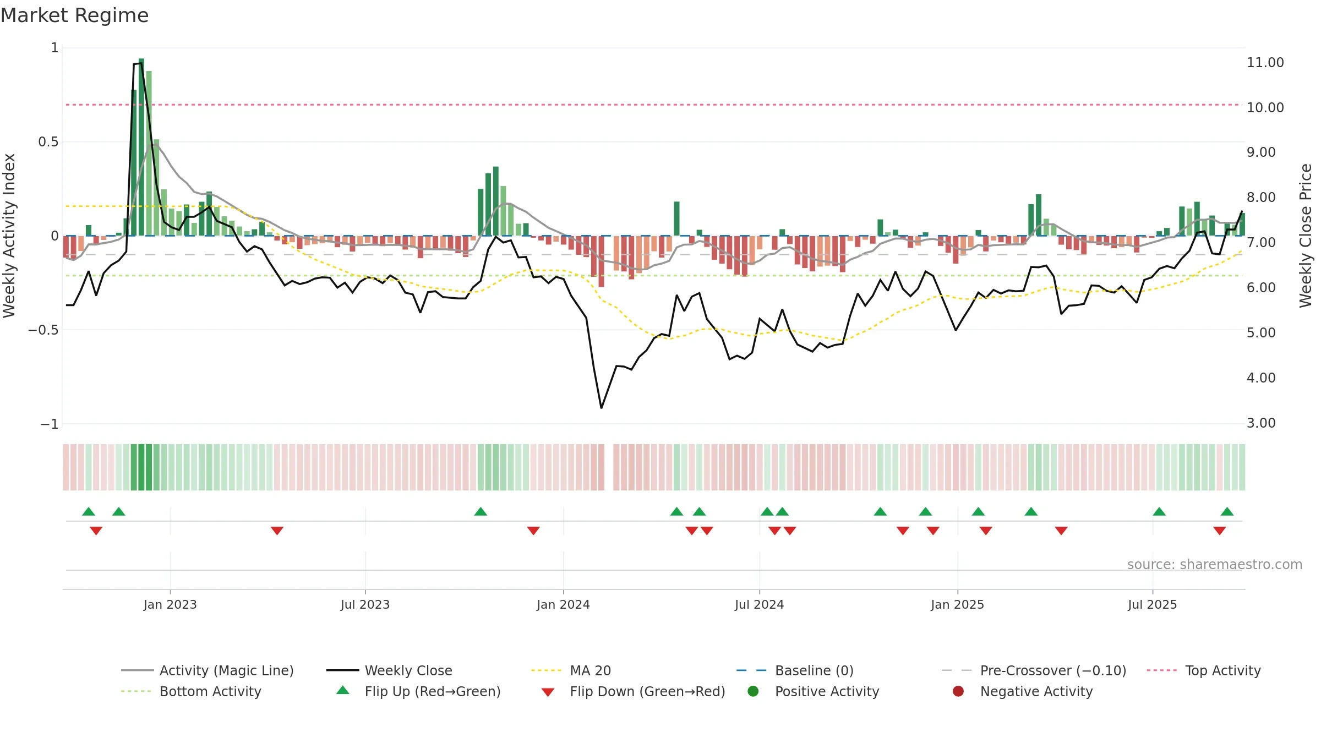
Task: Click the Jul 2023 axis label
Action: point(365,604)
